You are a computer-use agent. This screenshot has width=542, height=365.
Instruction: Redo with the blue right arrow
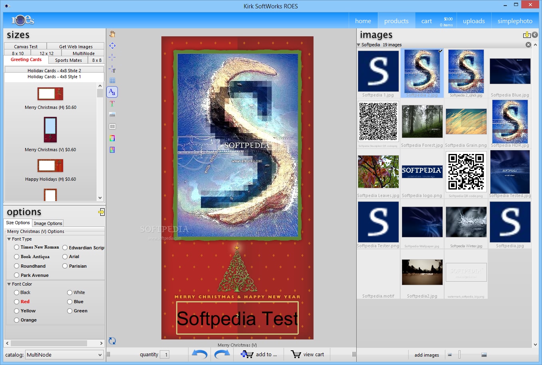tap(222, 354)
